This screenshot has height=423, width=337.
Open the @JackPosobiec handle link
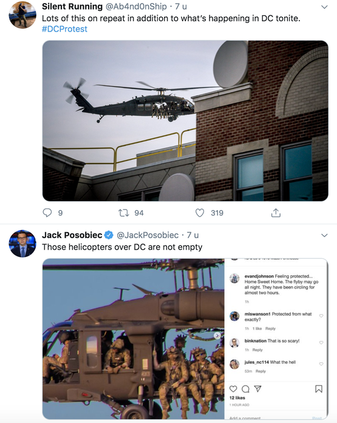tap(148, 235)
